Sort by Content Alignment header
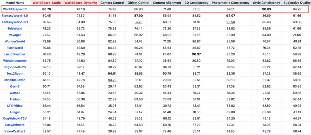The width and height of the screenshot is (311, 135). [x=167, y=3]
